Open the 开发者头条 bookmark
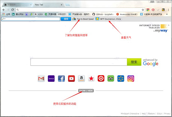The width and height of the screenshot is (172, 117). coord(79,14)
